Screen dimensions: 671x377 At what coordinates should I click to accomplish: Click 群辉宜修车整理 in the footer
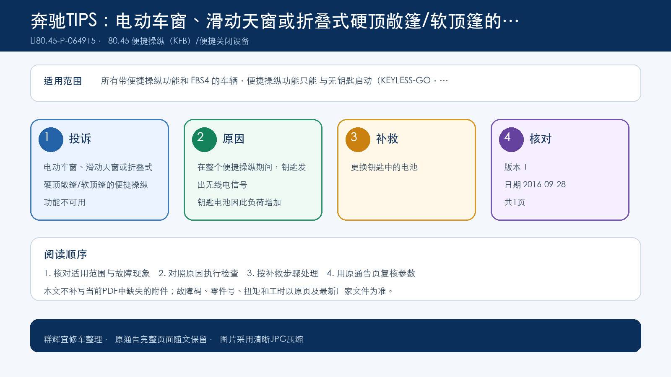73,339
